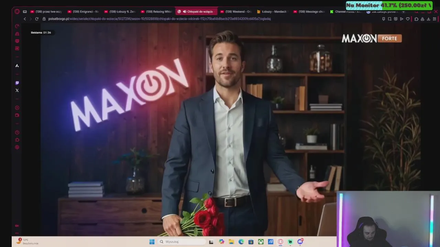Open File Explorer from the taskbar

[231, 242]
